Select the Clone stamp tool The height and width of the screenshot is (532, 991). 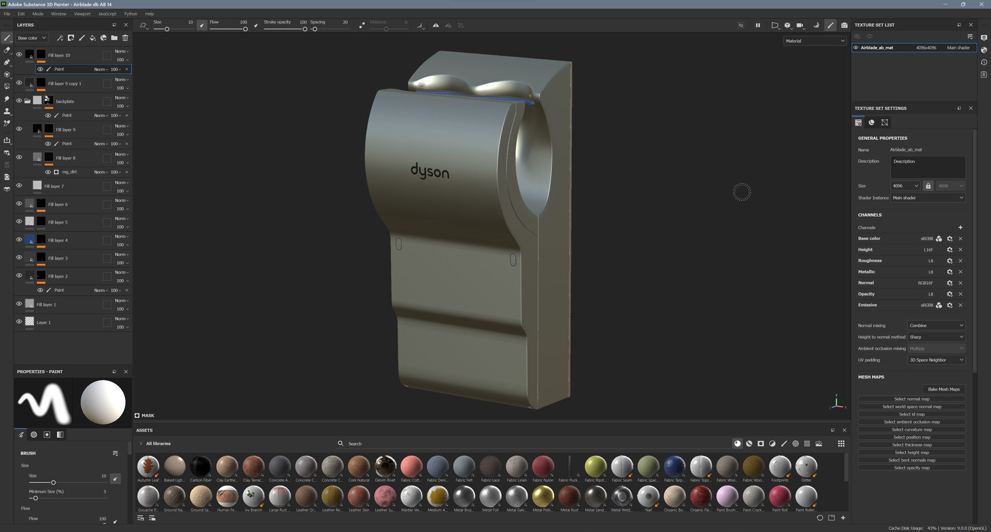point(7,111)
